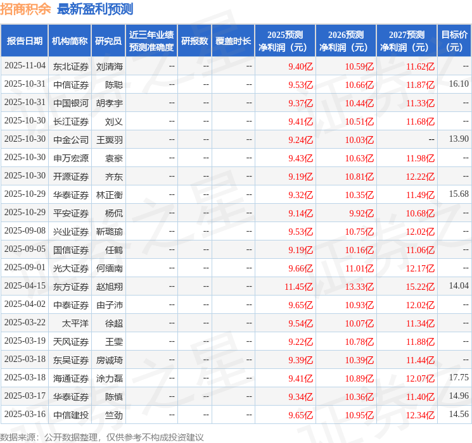Click analyst 刘清海
The width and height of the screenshot is (472, 443).
110,66
